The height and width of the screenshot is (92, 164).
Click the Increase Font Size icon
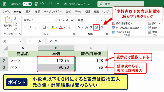coord(67,20)
